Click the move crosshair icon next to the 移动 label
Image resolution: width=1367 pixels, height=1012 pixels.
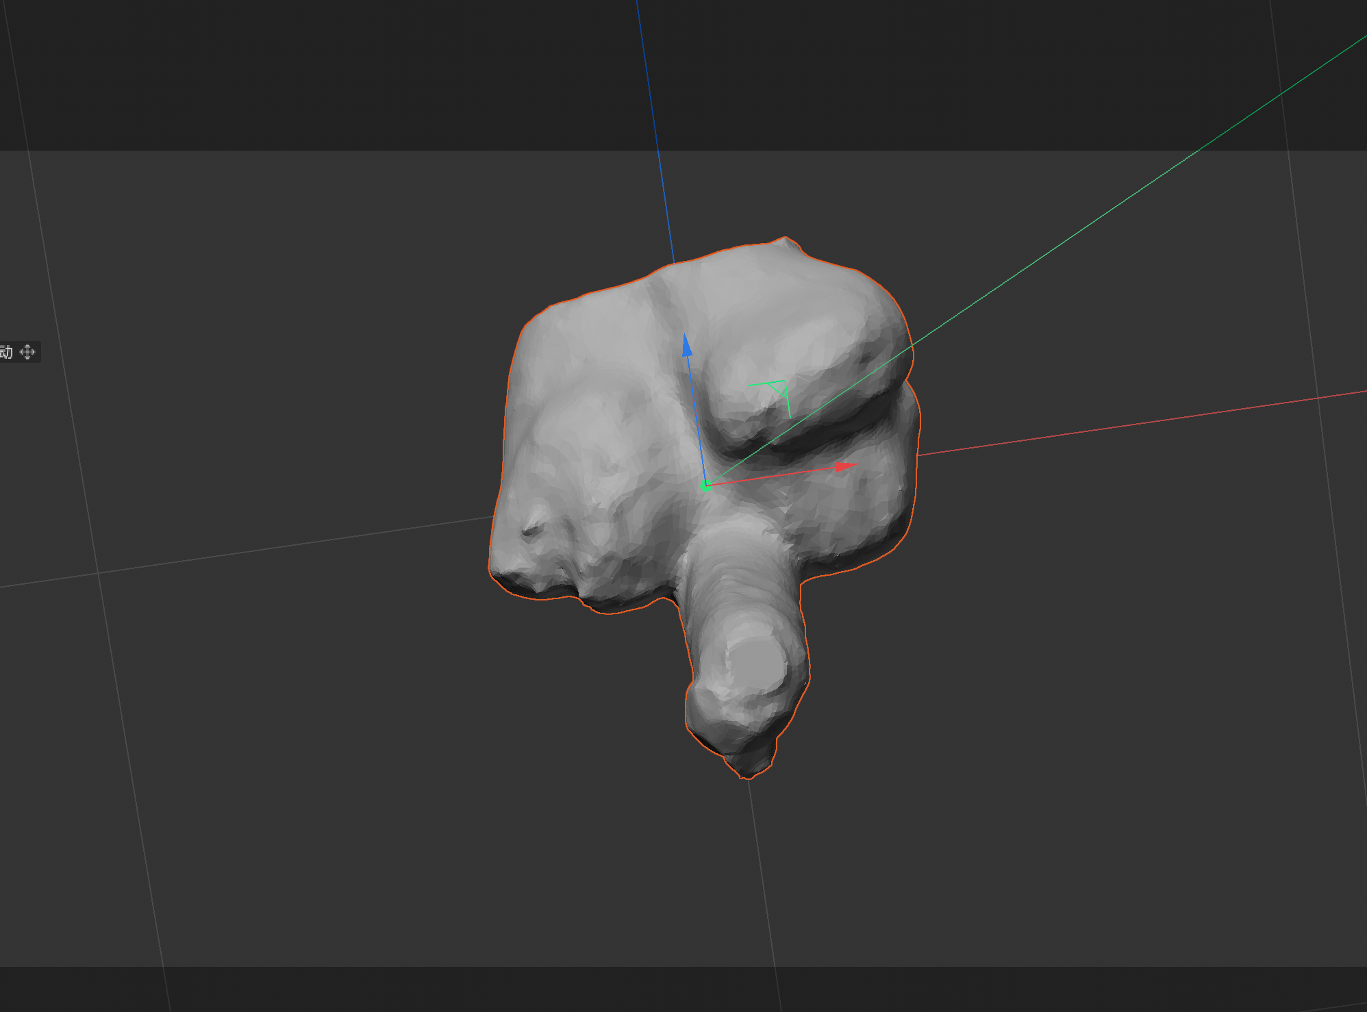(x=27, y=352)
